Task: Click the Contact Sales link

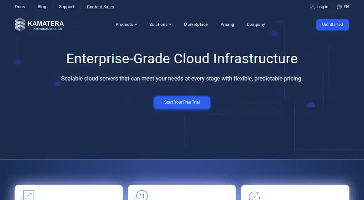Action: pos(100,7)
